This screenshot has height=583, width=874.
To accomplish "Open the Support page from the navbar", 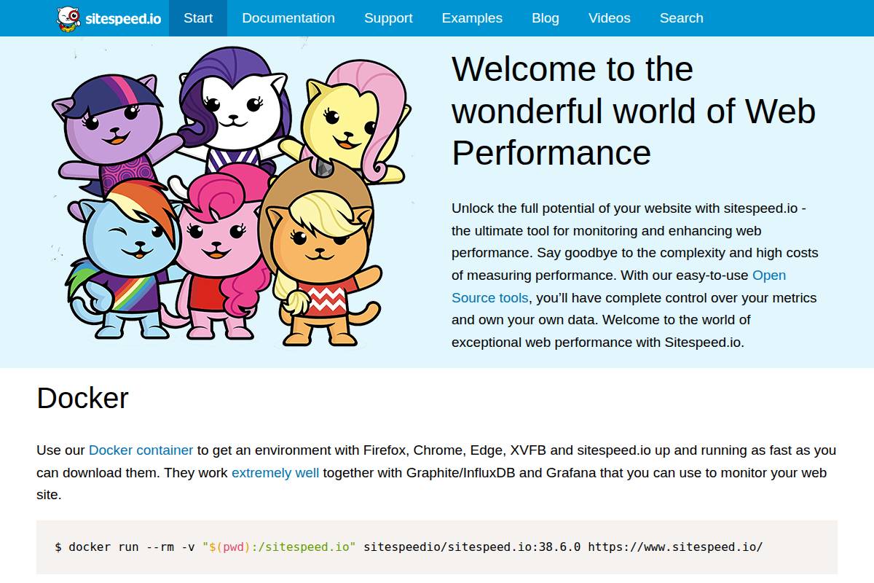I will click(x=388, y=18).
